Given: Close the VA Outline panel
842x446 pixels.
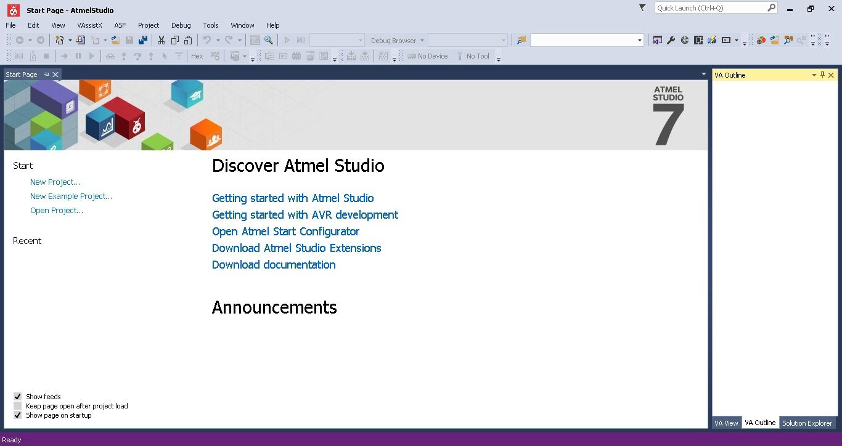Looking at the screenshot, I should coord(831,75).
